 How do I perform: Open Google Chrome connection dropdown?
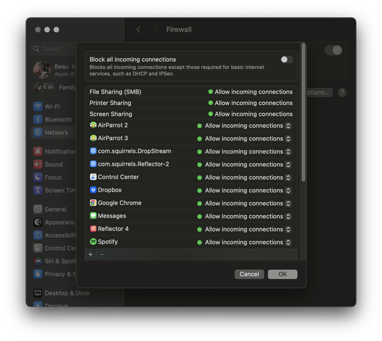tap(288, 204)
